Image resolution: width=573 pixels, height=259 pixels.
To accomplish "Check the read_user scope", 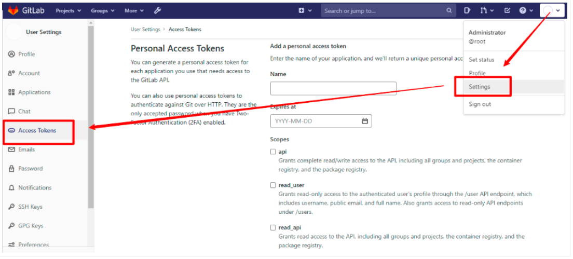I will click(273, 185).
